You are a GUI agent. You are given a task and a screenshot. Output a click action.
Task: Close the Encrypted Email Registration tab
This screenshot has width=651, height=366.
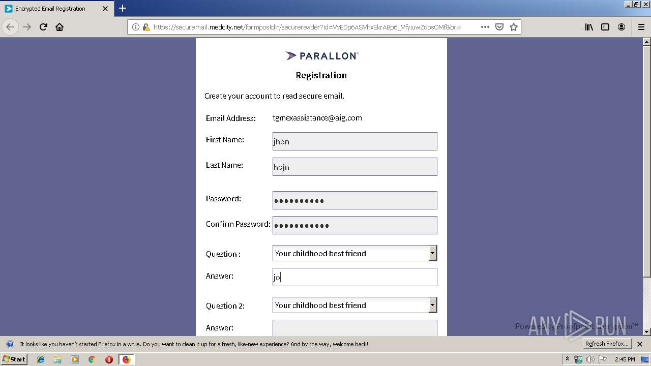(x=105, y=9)
